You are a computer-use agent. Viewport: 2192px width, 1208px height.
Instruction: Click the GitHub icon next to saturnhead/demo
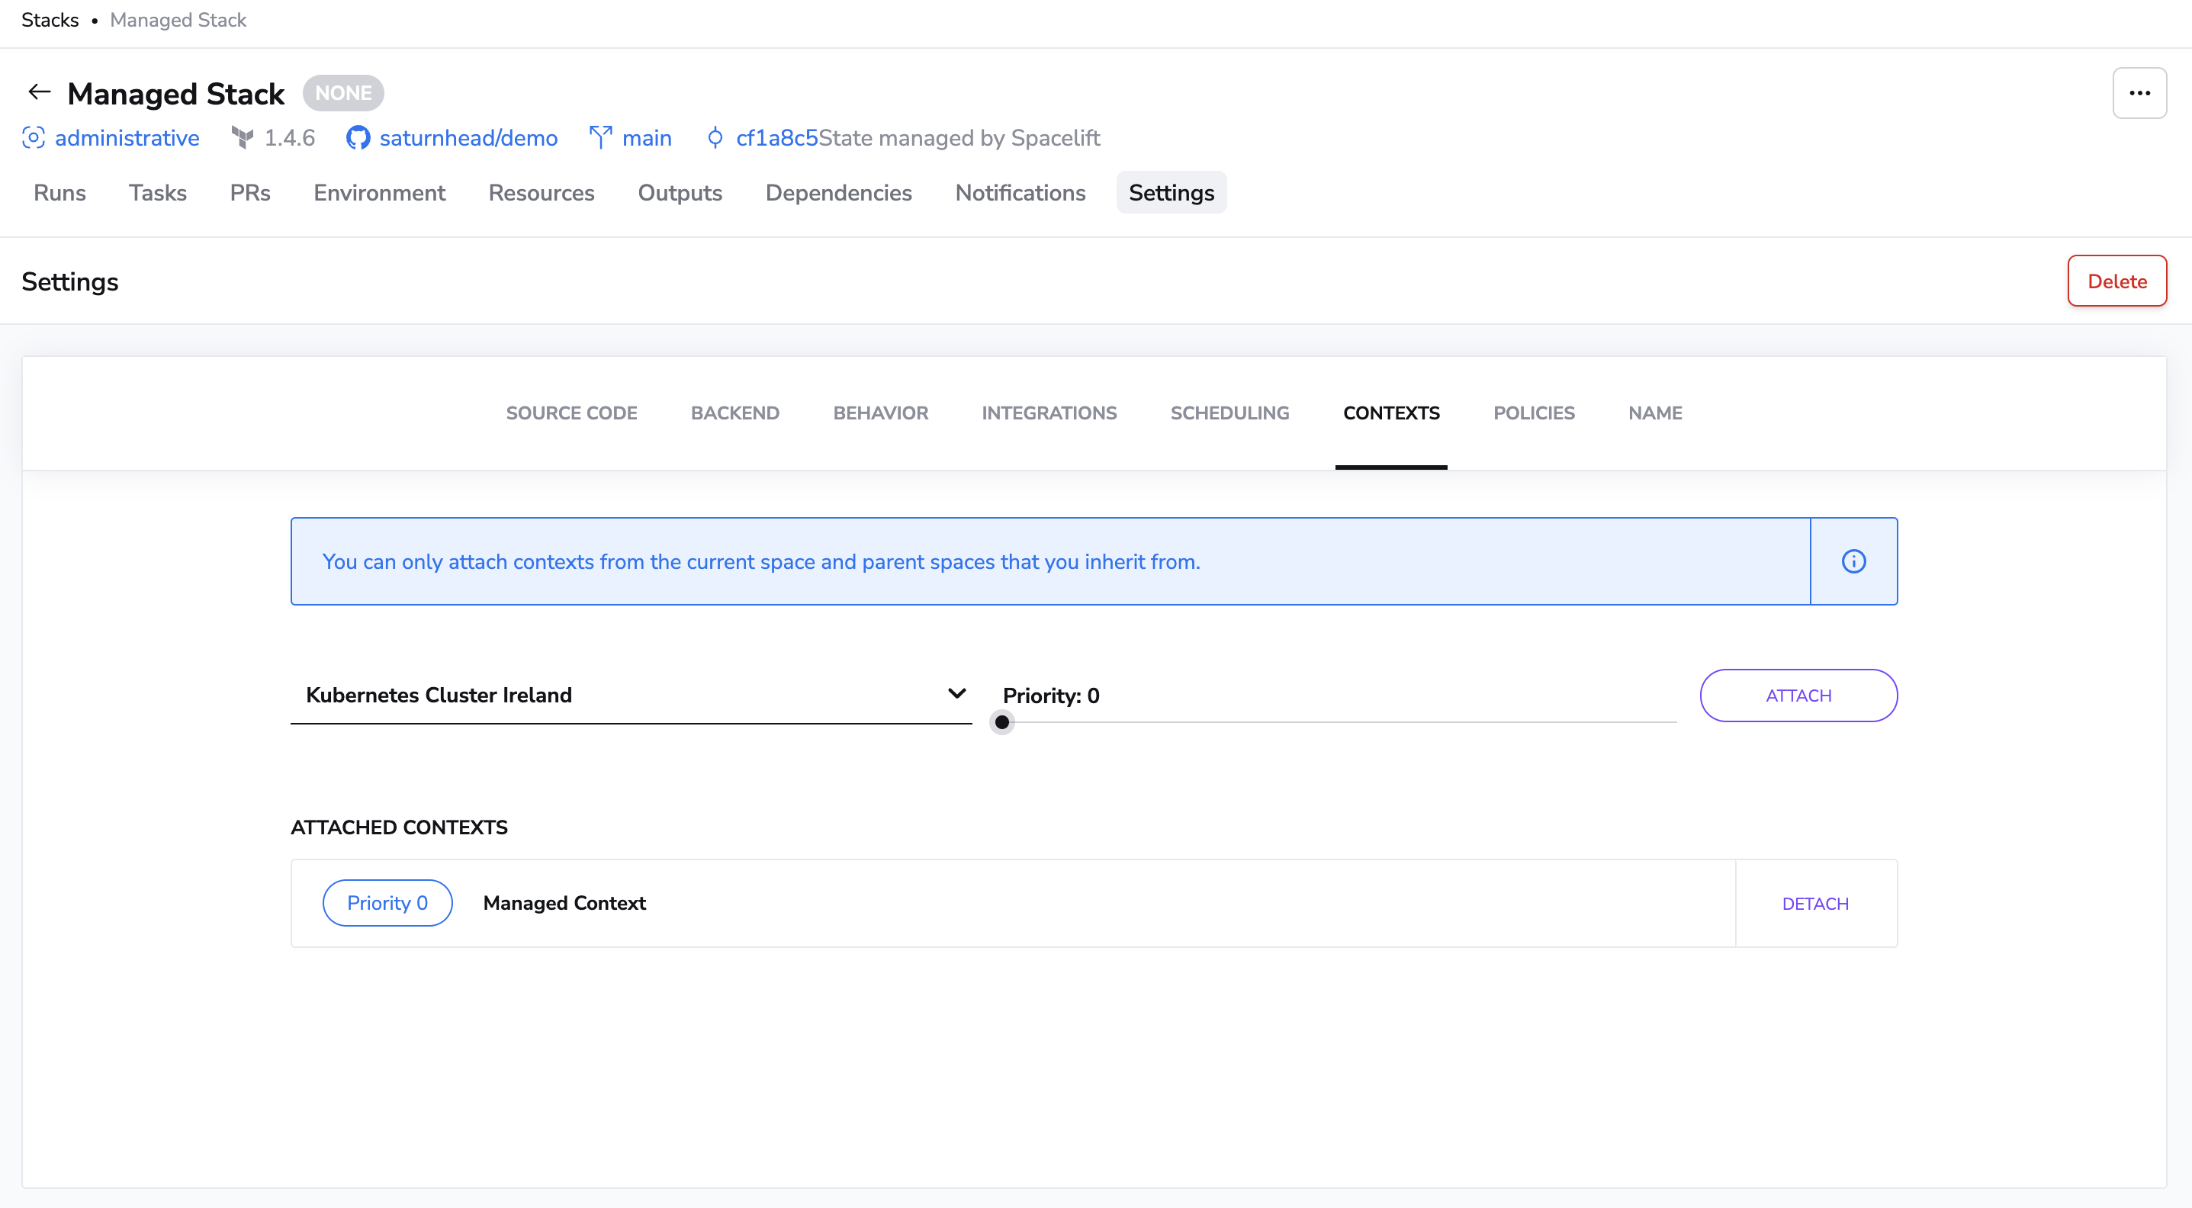click(358, 138)
